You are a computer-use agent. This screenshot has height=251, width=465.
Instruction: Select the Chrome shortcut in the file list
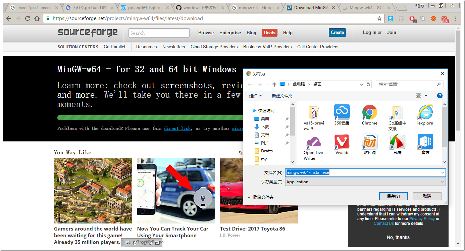tap(370, 115)
